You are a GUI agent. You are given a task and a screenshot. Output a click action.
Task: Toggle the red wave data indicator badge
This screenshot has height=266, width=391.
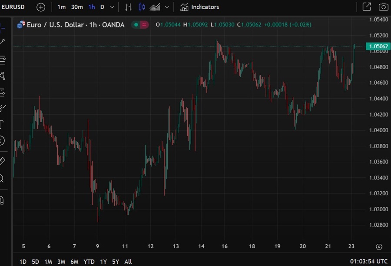144,25
